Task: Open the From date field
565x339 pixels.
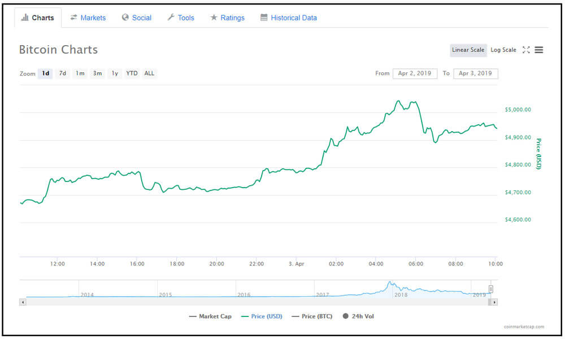Action: pos(415,73)
